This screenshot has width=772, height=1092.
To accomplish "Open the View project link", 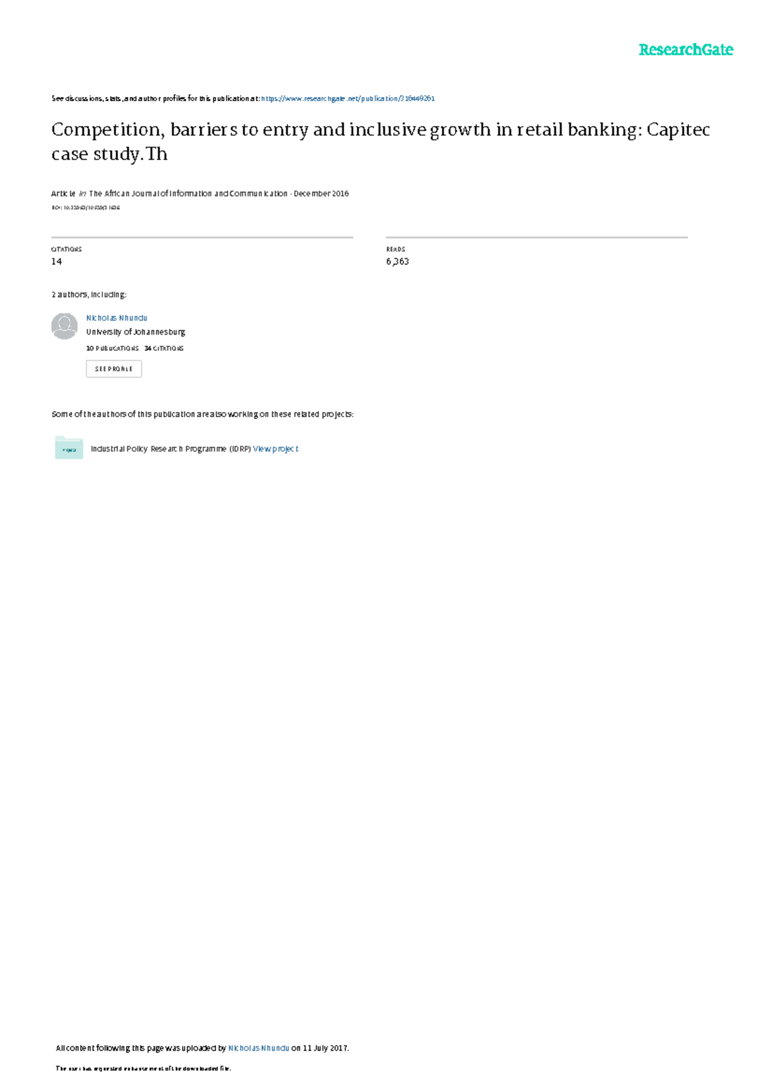I will tap(276, 449).
